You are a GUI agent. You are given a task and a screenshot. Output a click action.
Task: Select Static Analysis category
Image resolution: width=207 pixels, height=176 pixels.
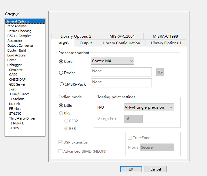click(x=16, y=26)
